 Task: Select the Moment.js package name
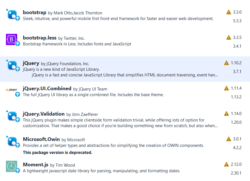[36, 165]
